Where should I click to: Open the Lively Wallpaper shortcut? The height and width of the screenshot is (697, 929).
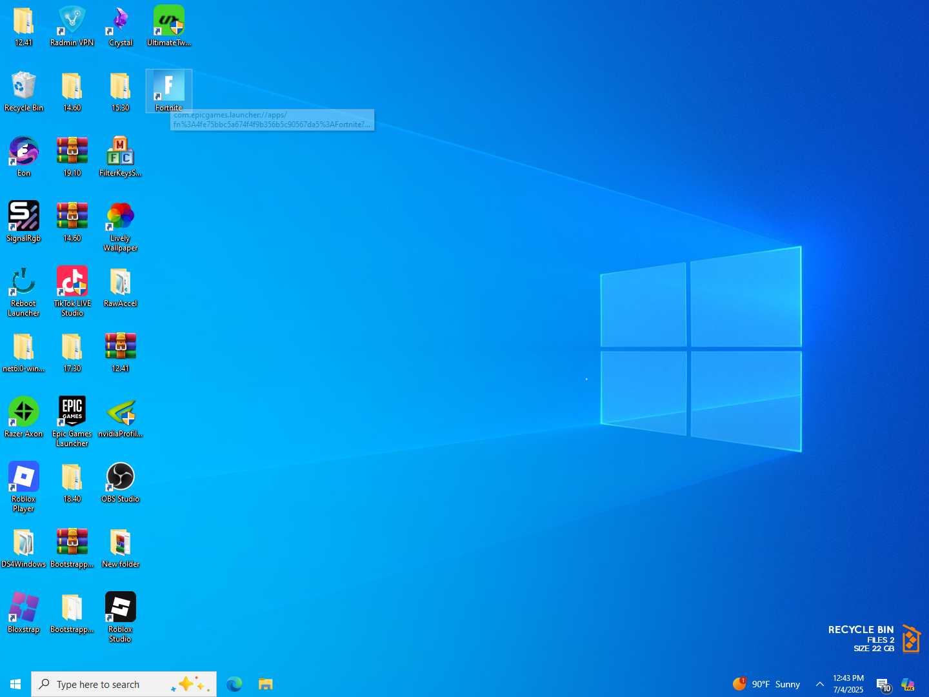point(121,227)
